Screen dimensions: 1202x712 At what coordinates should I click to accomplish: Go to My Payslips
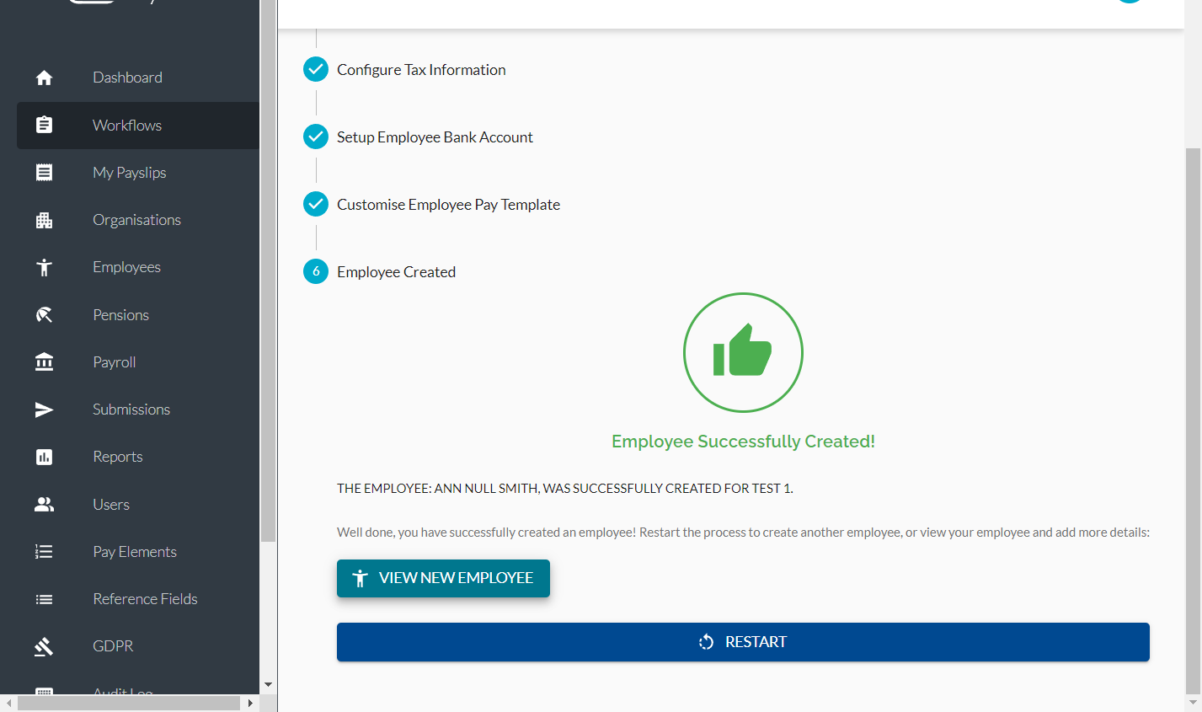[x=138, y=173]
